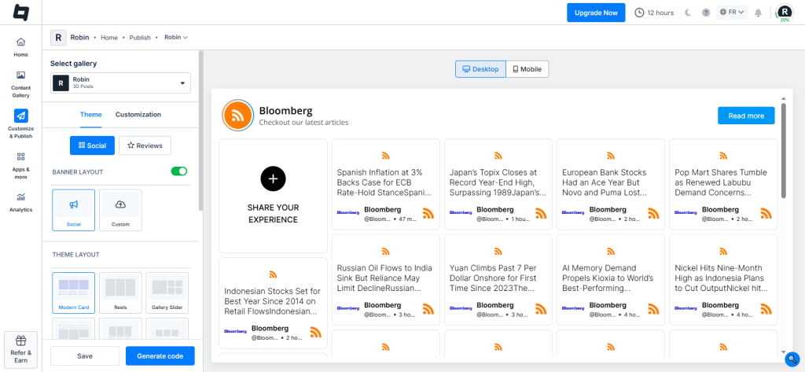The width and height of the screenshot is (805, 372).
Task: Click the Upgrade Now button
Action: (x=595, y=13)
